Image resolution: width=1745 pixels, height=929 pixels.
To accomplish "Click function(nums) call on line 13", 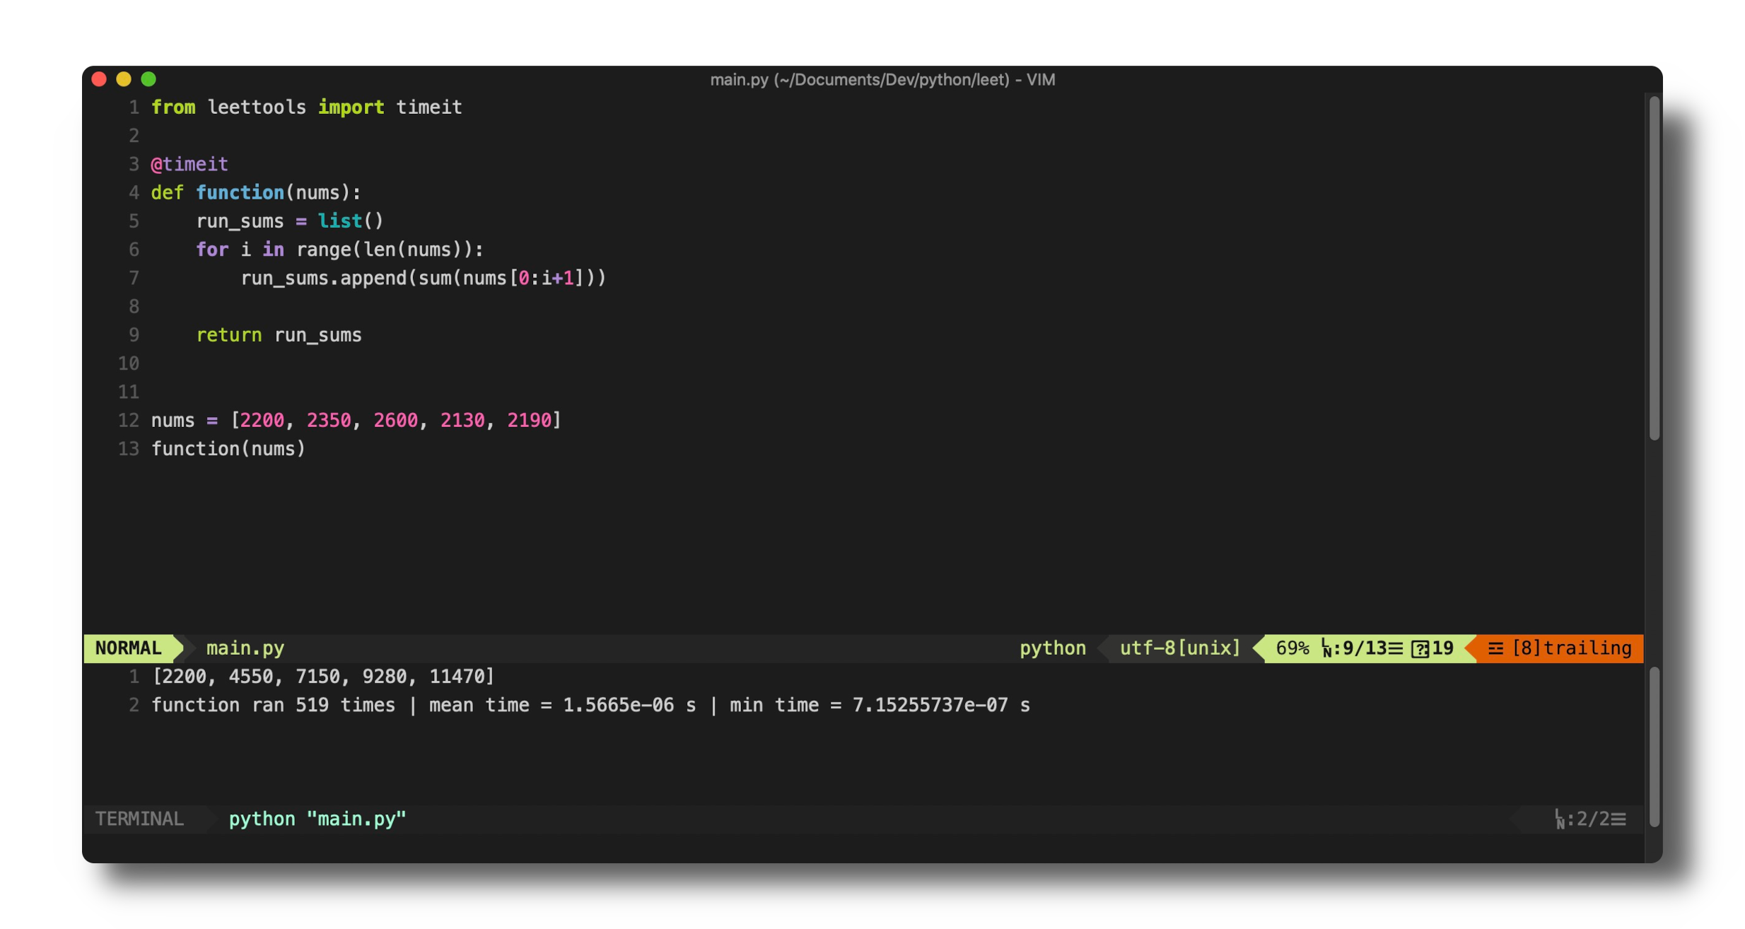I will [228, 448].
